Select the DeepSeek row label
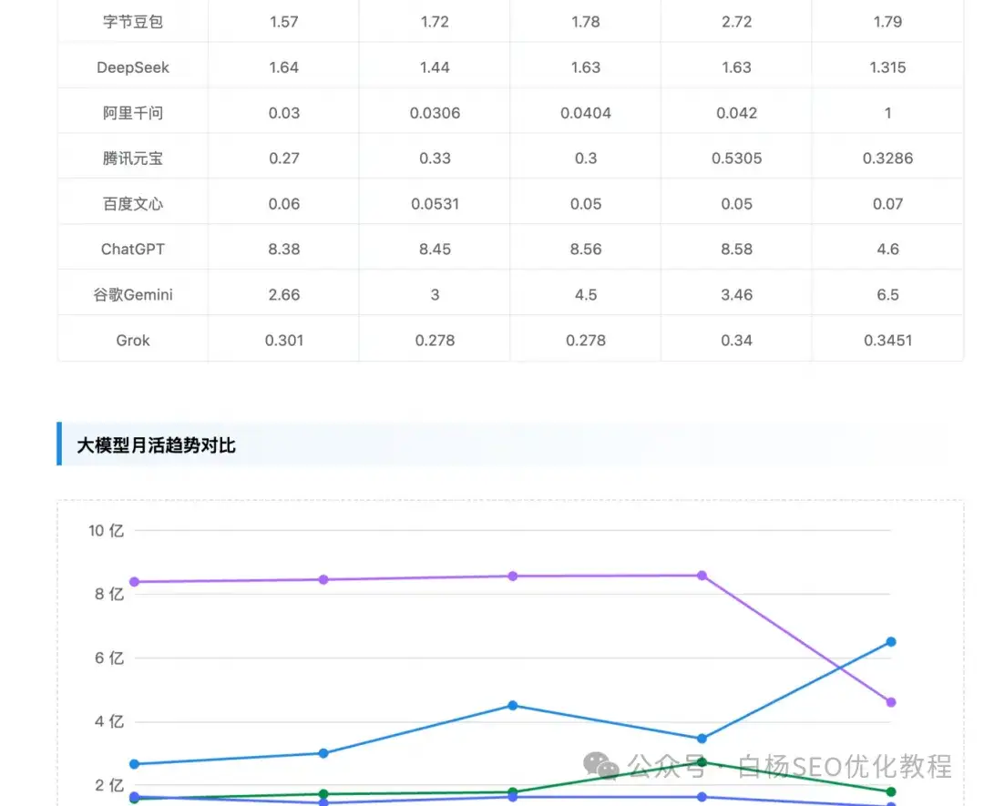 tap(132, 67)
